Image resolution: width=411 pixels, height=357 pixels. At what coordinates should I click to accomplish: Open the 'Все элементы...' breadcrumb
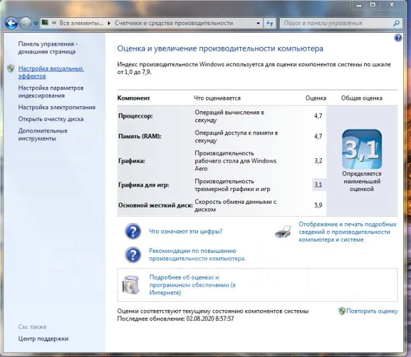pos(82,23)
